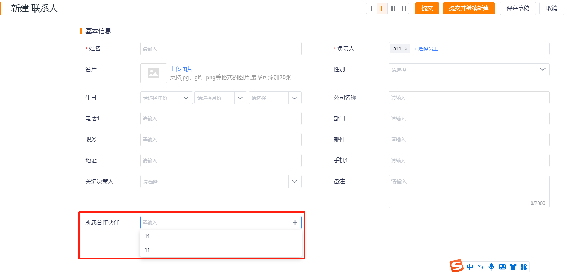Switch to single-column layout icon
This screenshot has width=574, height=272.
[x=371, y=8]
